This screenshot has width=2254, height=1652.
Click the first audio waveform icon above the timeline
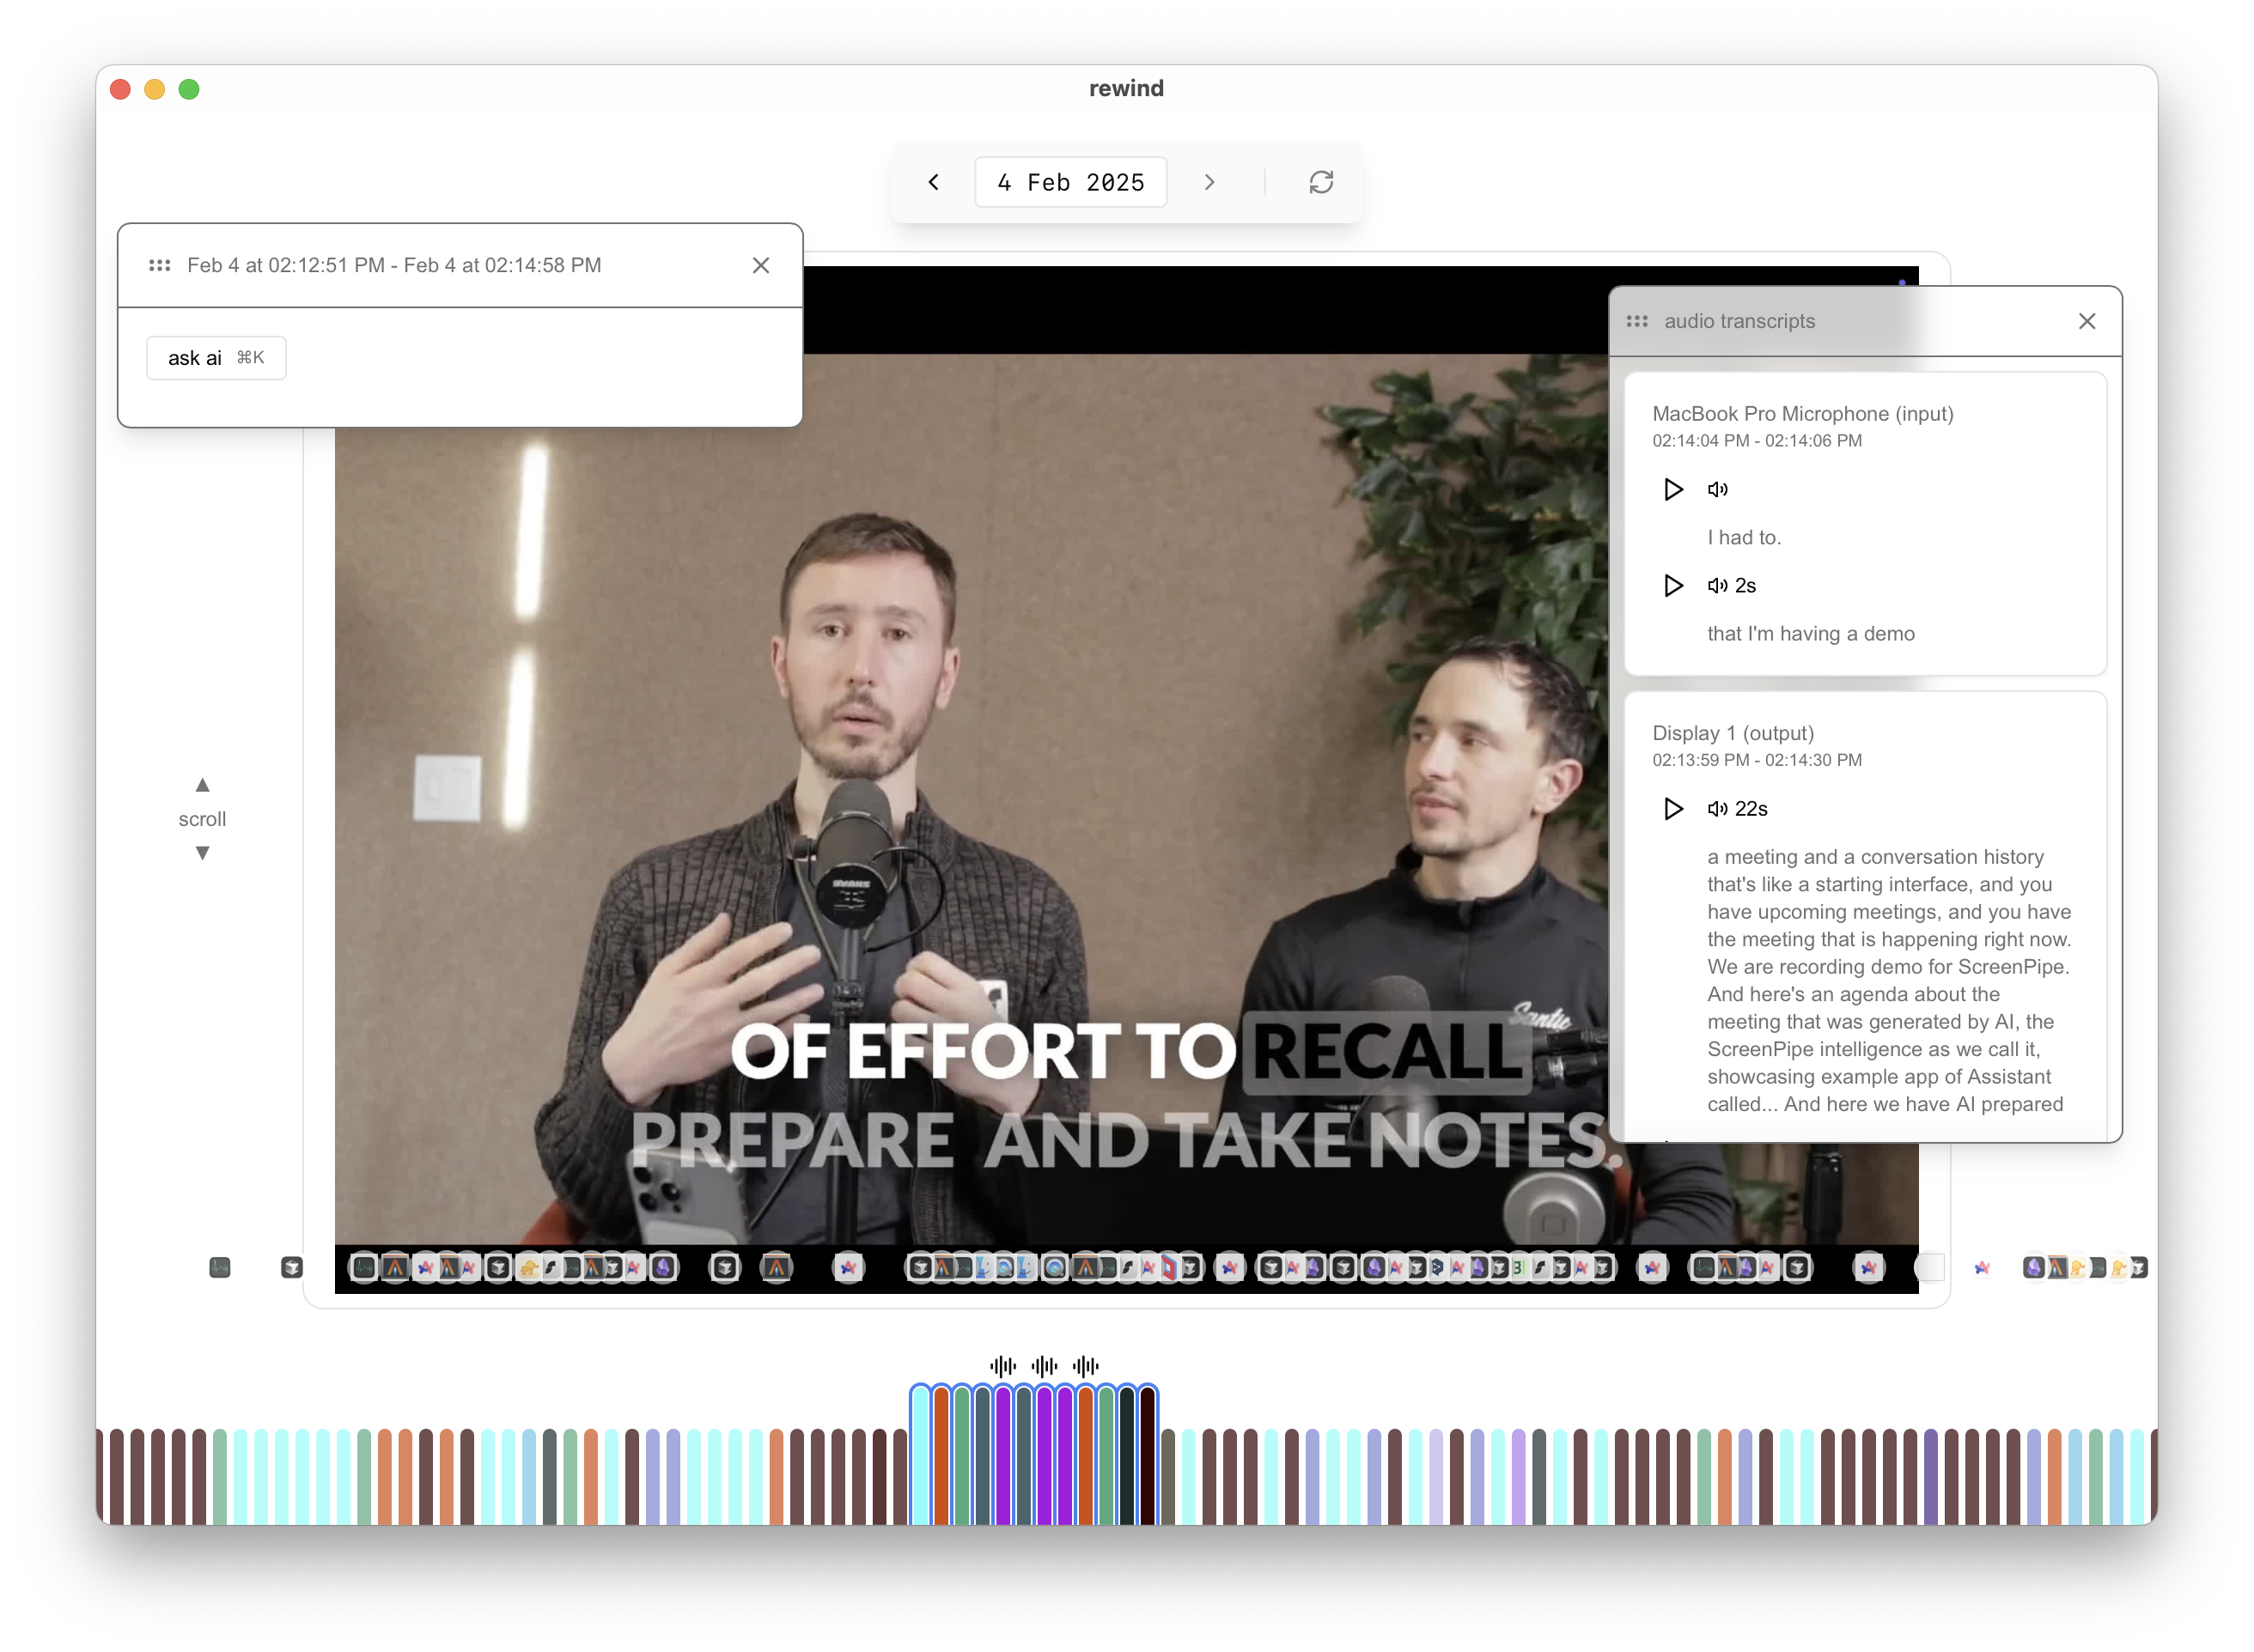(1002, 1366)
